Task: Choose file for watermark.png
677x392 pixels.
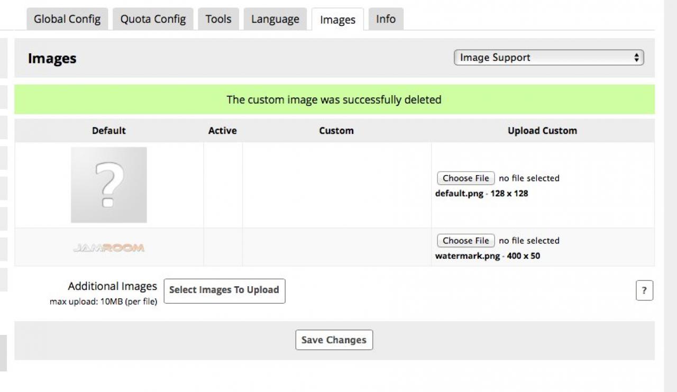Action: [465, 241]
